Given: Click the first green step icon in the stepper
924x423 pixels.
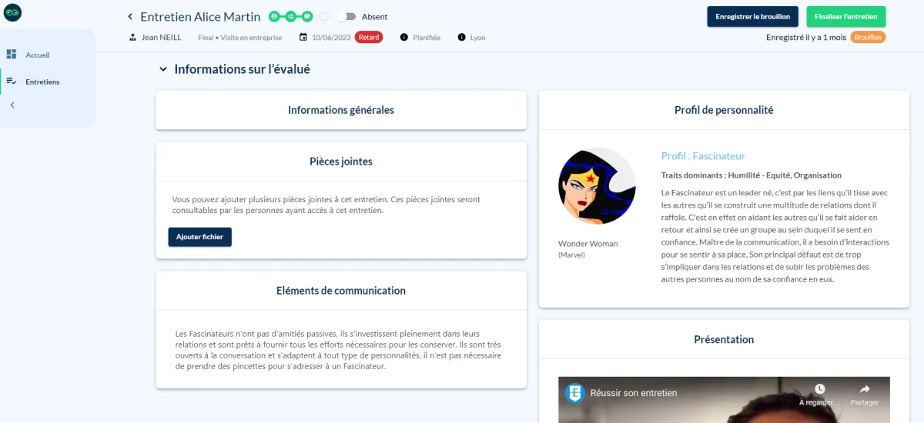Looking at the screenshot, I should point(274,16).
